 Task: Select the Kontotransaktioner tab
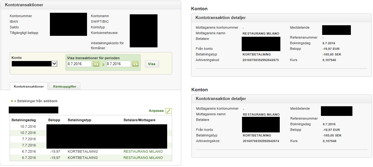tap(29, 87)
